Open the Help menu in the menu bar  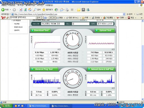click(49, 5)
